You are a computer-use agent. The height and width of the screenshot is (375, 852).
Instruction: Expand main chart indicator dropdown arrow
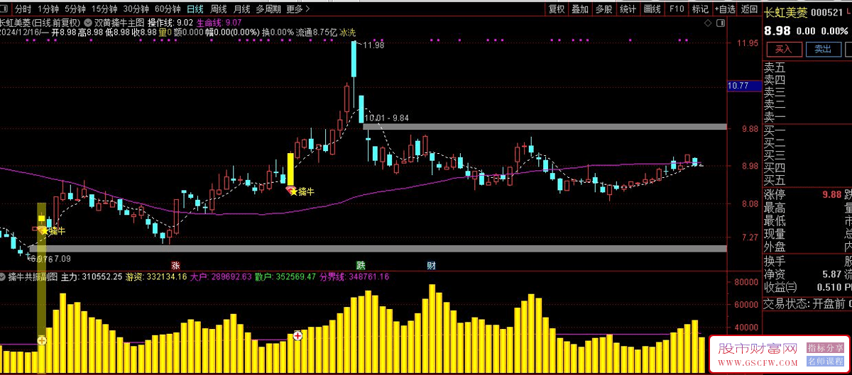pos(89,22)
